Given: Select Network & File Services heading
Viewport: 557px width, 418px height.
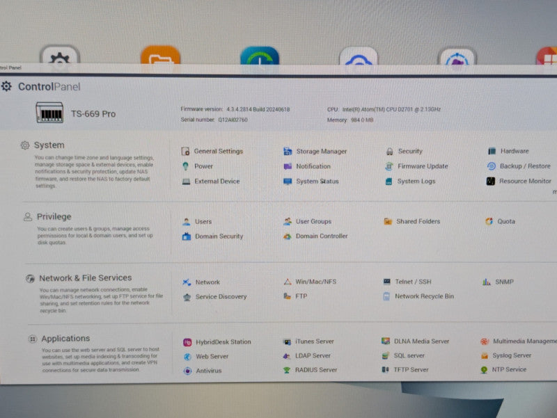Looking at the screenshot, I should [85, 278].
